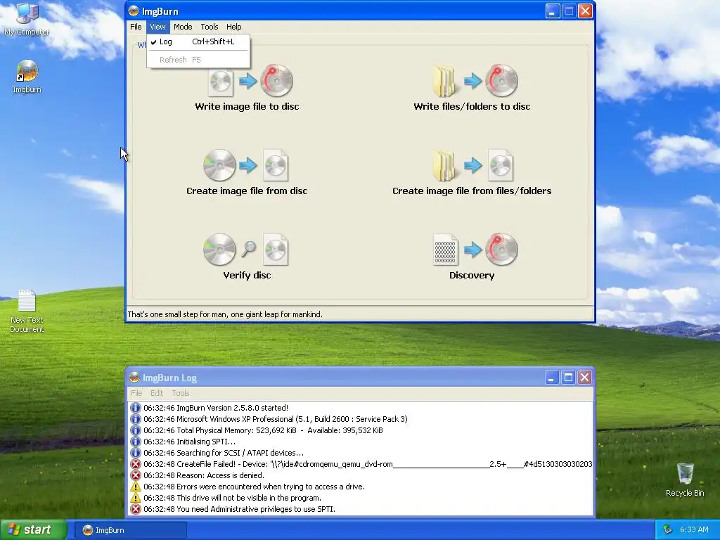
Task: Close the ImgBurn main window
Action: click(585, 11)
